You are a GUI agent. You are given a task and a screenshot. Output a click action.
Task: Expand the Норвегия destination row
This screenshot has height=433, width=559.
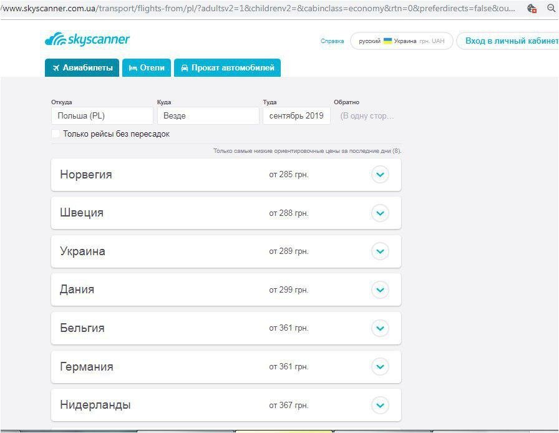coord(380,175)
